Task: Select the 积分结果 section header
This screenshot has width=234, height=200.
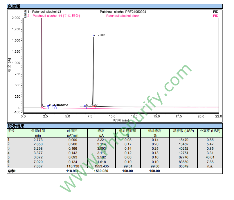Action: (x=16, y=126)
